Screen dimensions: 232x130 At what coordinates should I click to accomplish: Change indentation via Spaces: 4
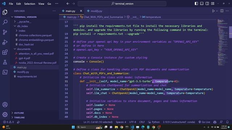coord(121,122)
